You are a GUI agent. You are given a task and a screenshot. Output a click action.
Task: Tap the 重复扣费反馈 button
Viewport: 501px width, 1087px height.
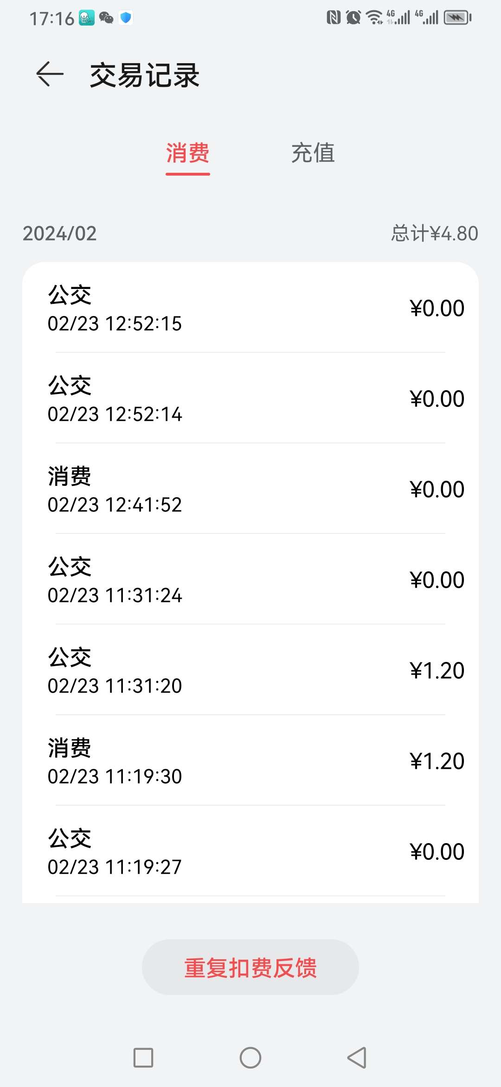point(250,967)
